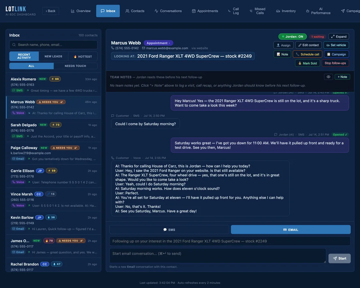Open Paige Calloway conversation
This screenshot has width=360, height=288.
(x=53, y=153)
